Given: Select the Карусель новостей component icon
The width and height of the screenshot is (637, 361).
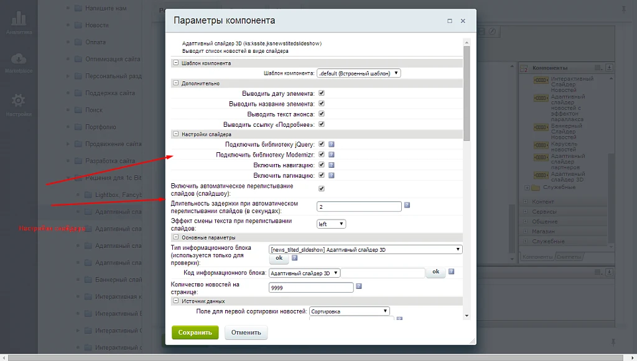Looking at the screenshot, I should pyautogui.click(x=541, y=145).
